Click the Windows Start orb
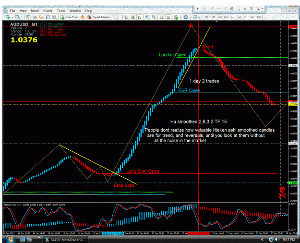Image resolution: width=300 pixels, height=243 pixels. click(x=11, y=240)
